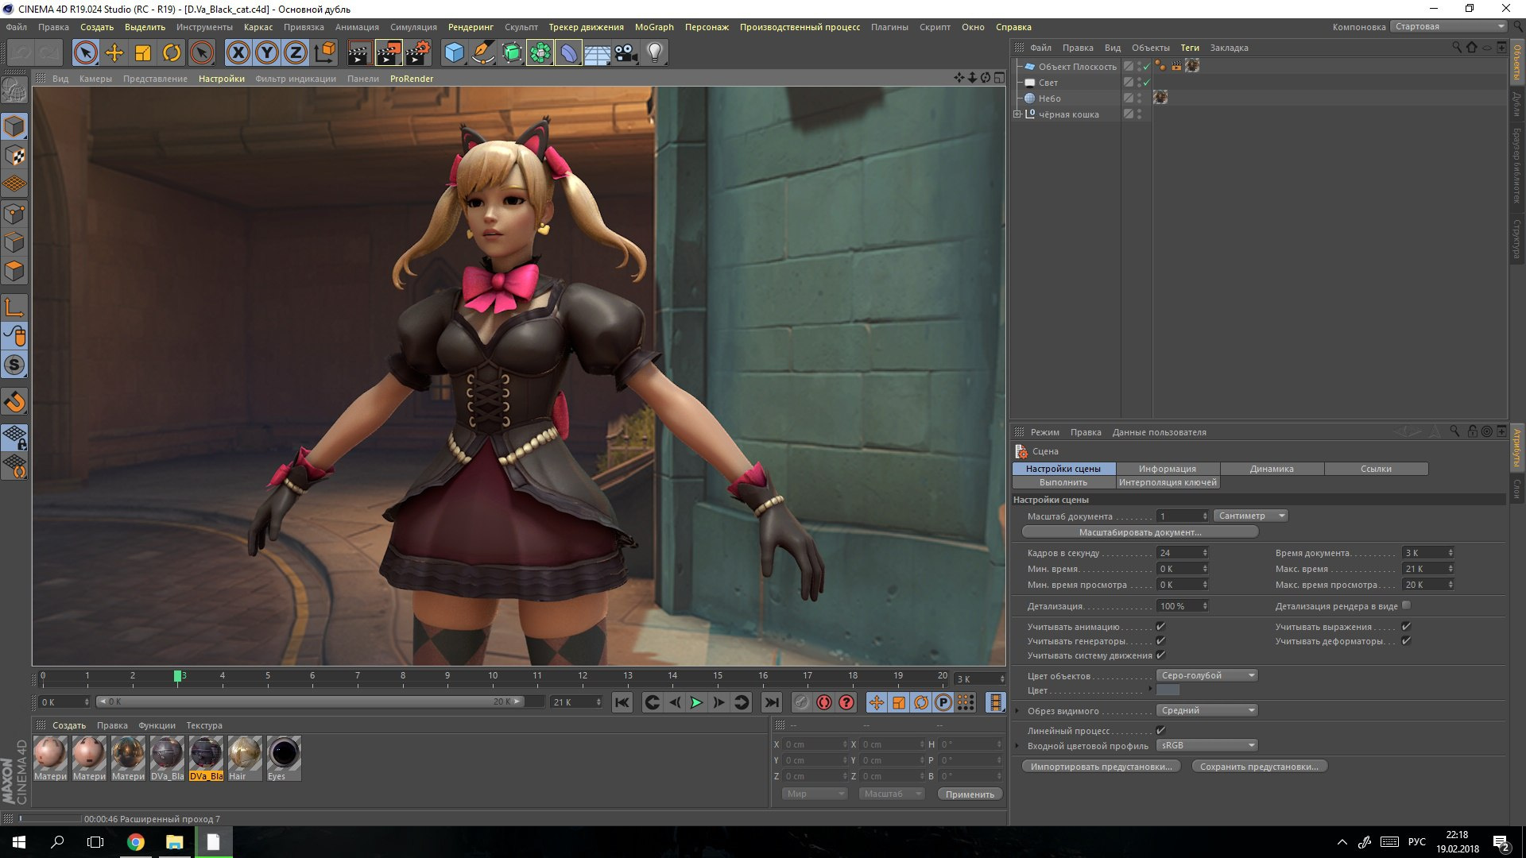This screenshot has height=858, width=1526.
Task: Click the Undo arrow icon
Action: click(x=21, y=53)
